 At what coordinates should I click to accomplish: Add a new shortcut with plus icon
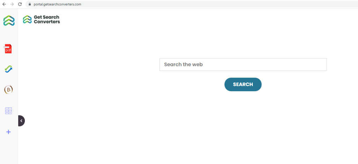pyautogui.click(x=8, y=132)
